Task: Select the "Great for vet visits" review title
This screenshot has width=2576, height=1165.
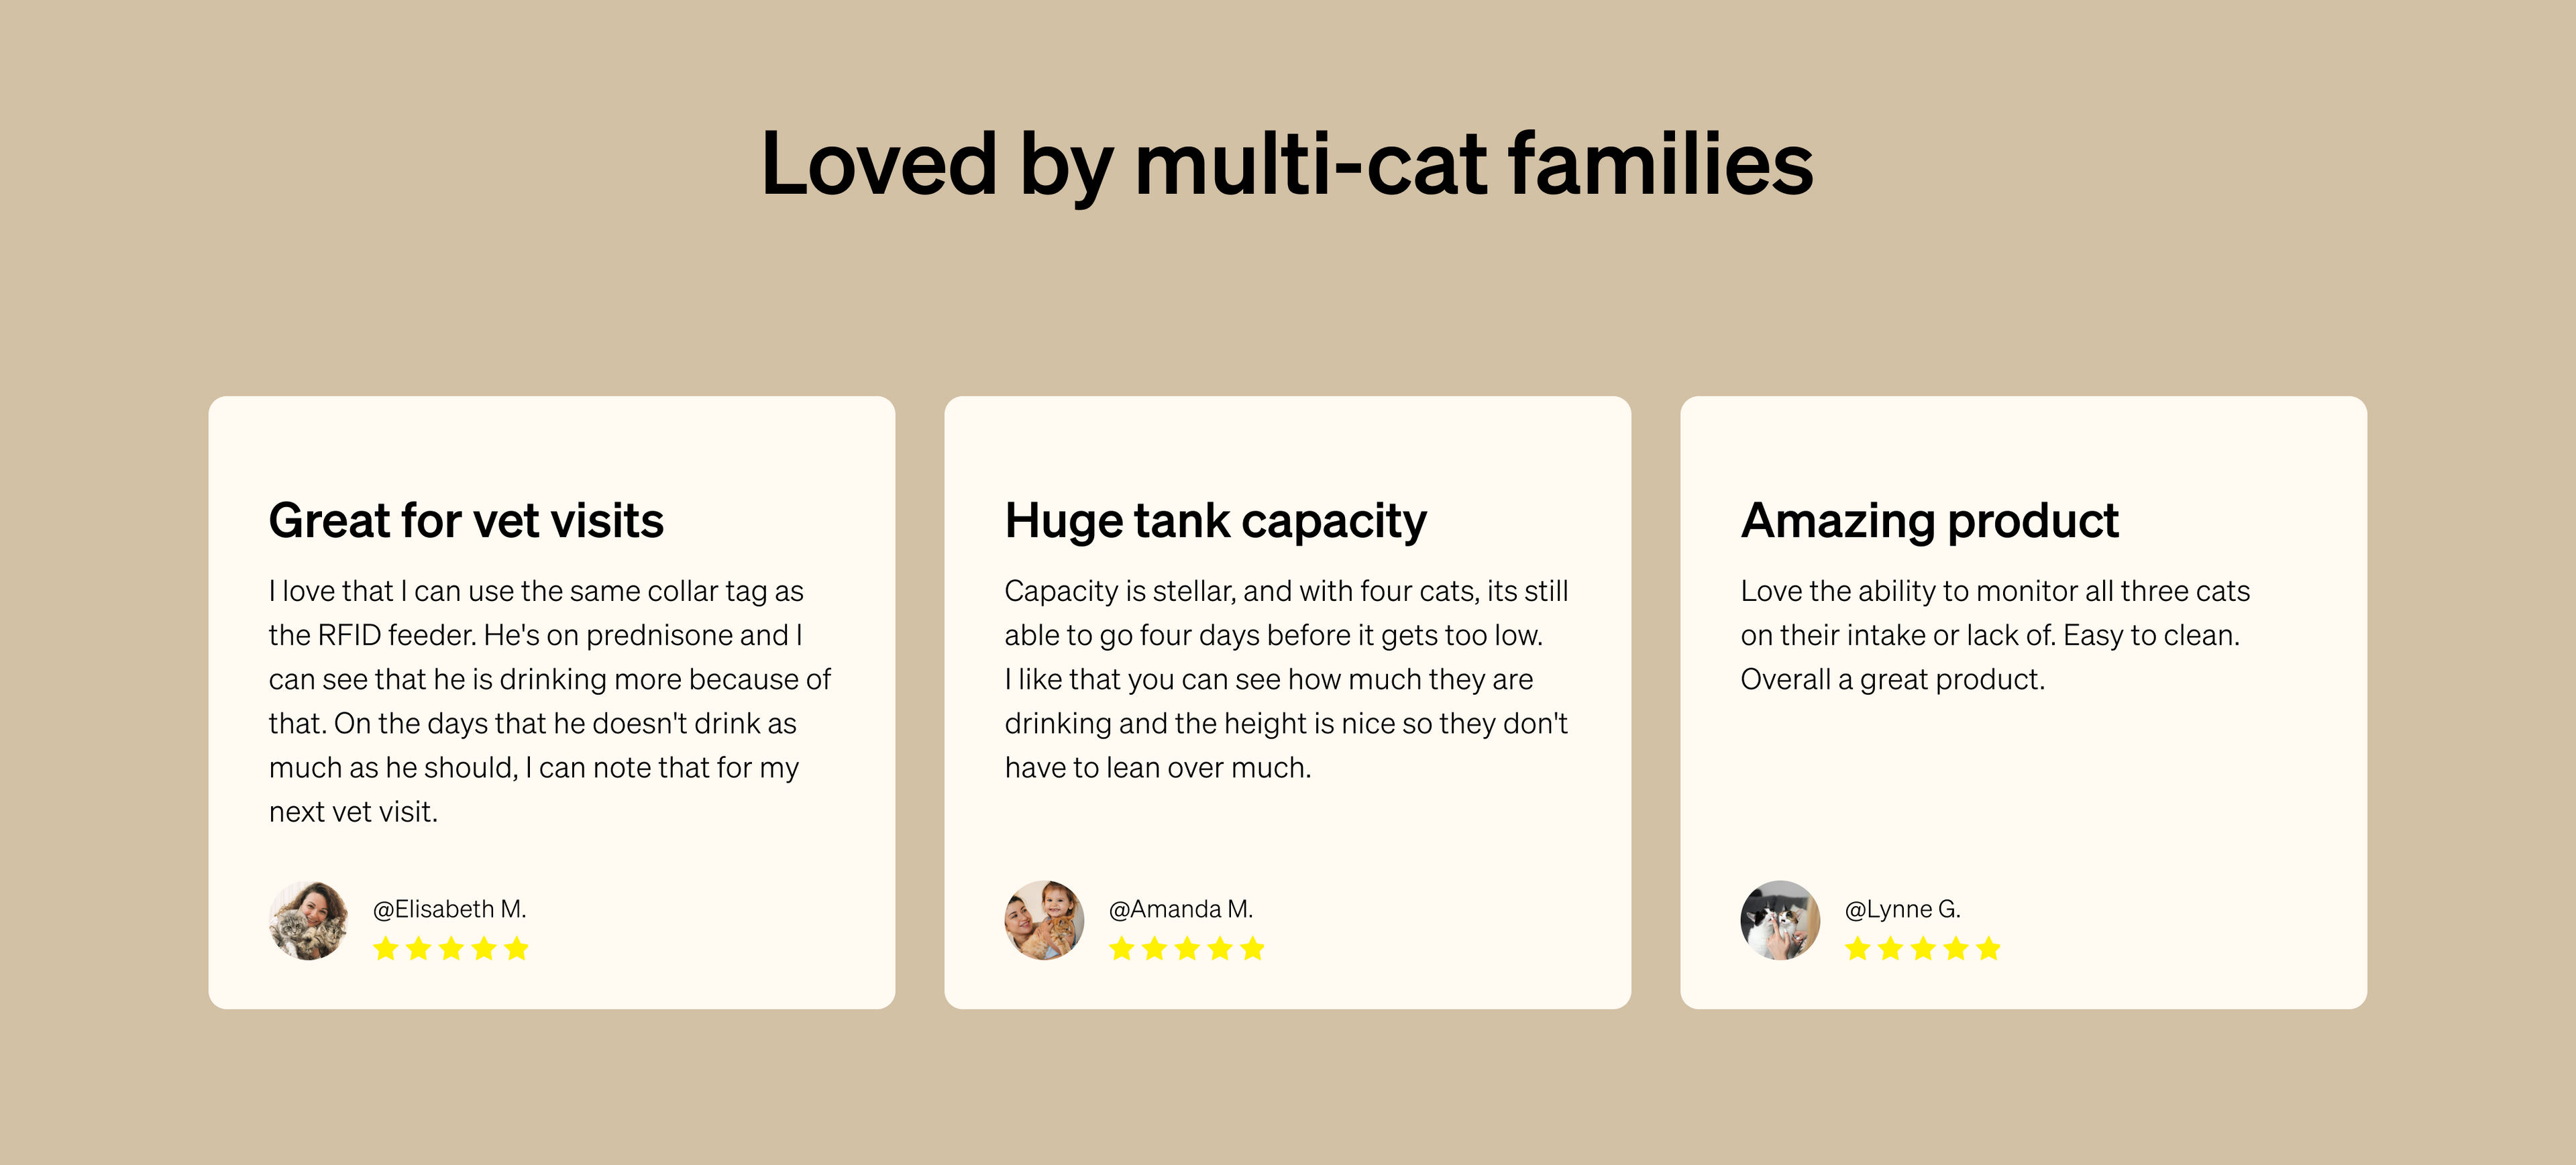Action: point(466,521)
